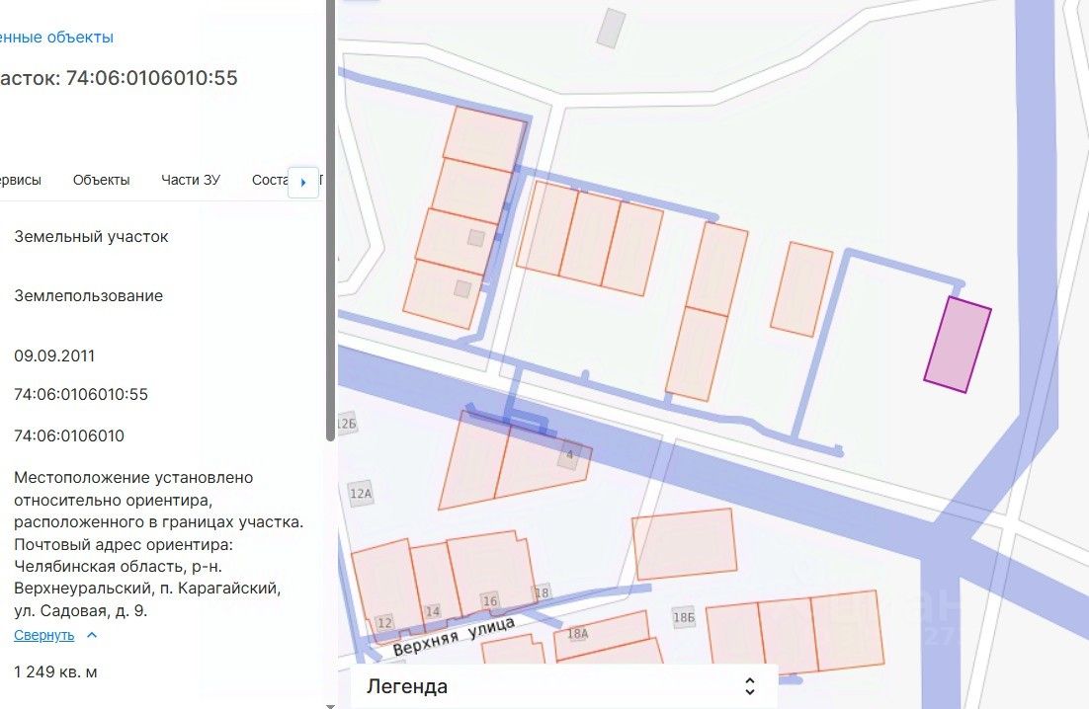1089x709 pixels.
Task: Click the Свернуть link
Action: 43,635
